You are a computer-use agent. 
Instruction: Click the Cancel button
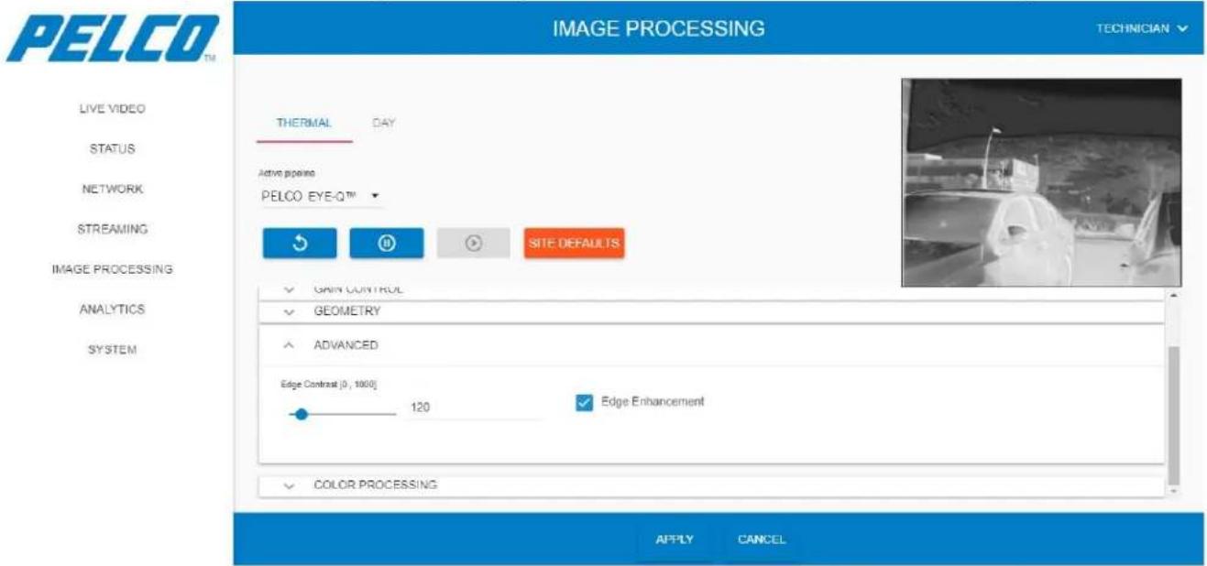762,539
